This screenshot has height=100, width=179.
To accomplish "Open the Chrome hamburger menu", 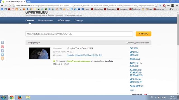I will 177,6.
